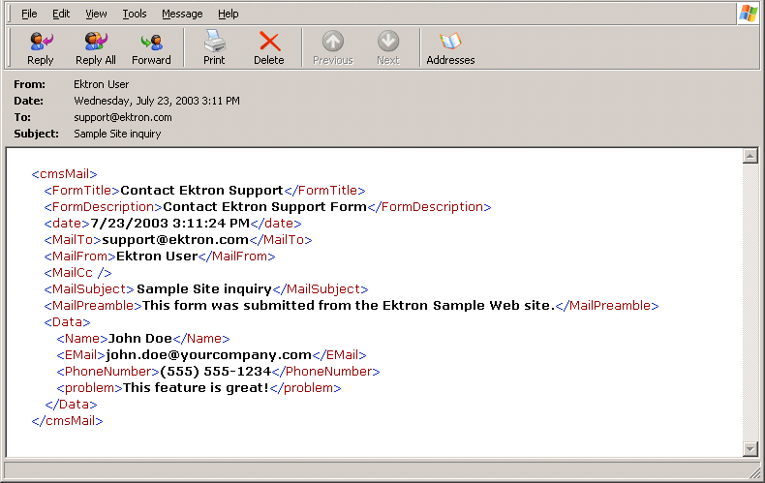Click the text This feature is great!
765x483 pixels.
click(x=197, y=388)
